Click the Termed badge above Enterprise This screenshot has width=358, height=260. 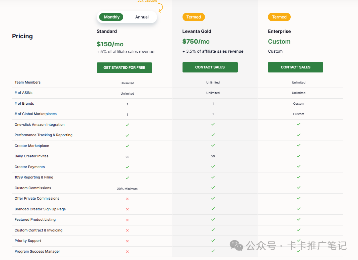click(279, 17)
